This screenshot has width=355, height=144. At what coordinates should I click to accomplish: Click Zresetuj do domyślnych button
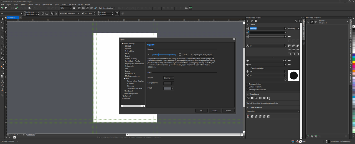tap(203, 55)
